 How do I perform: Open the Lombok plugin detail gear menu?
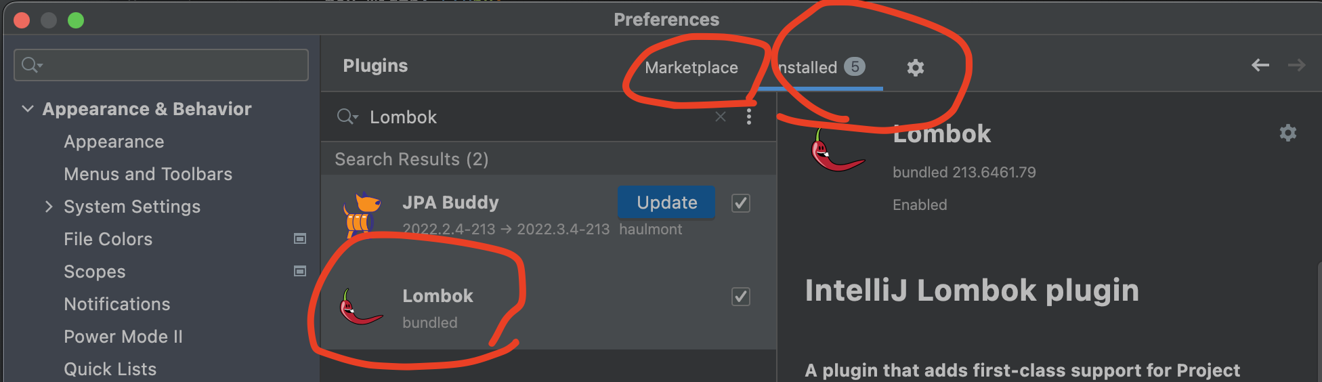1287,132
